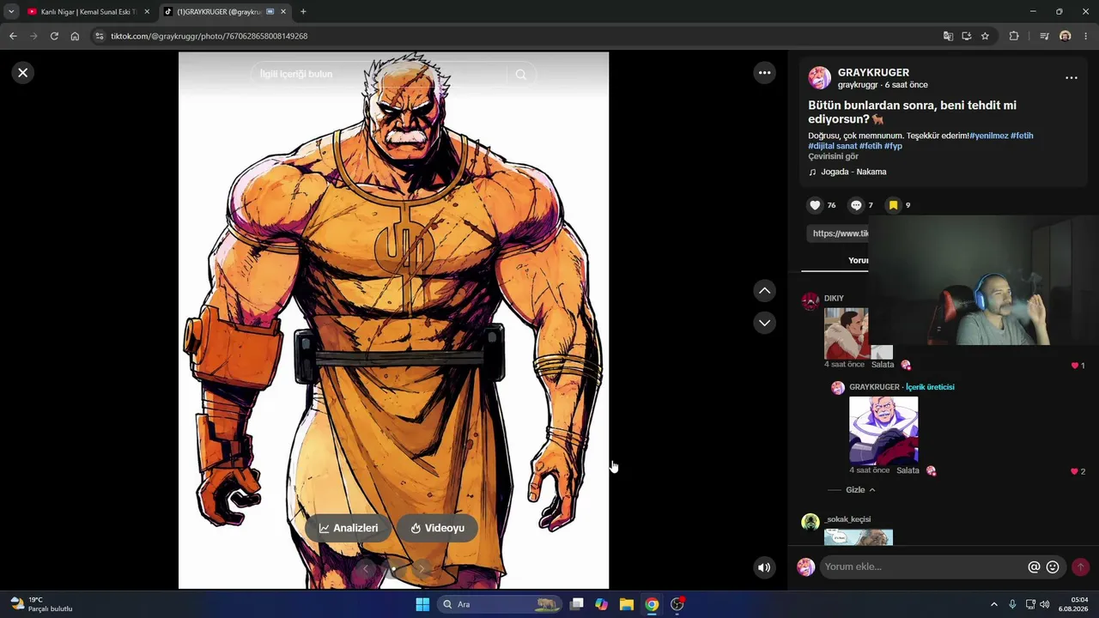Show the next photo in the carousel
The height and width of the screenshot is (618, 1099).
pos(422,568)
